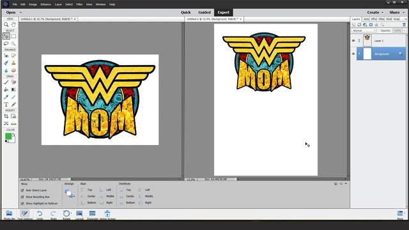Select the Gradient tool
Screen dimensions: 409x230
click(x=13, y=89)
